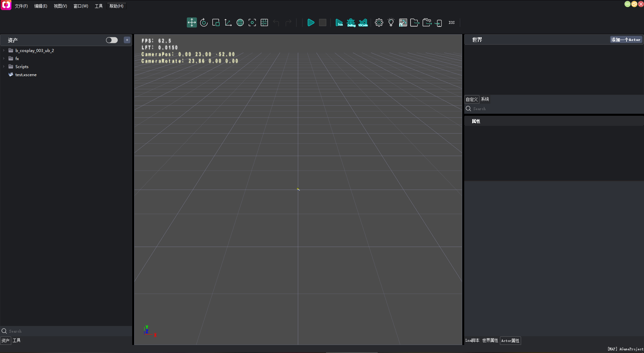Switch to the 工具 bottom tab
This screenshot has height=353, width=644.
pyautogui.click(x=17, y=340)
